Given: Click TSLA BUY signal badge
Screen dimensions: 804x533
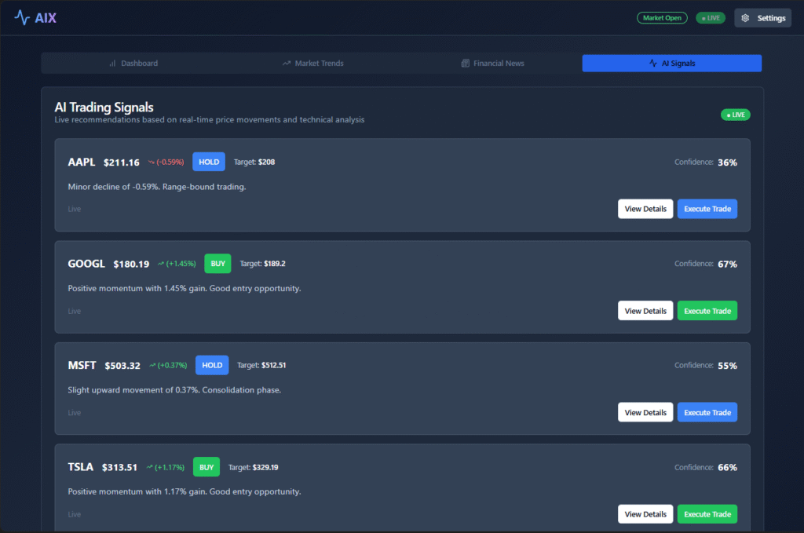Looking at the screenshot, I should (x=206, y=467).
